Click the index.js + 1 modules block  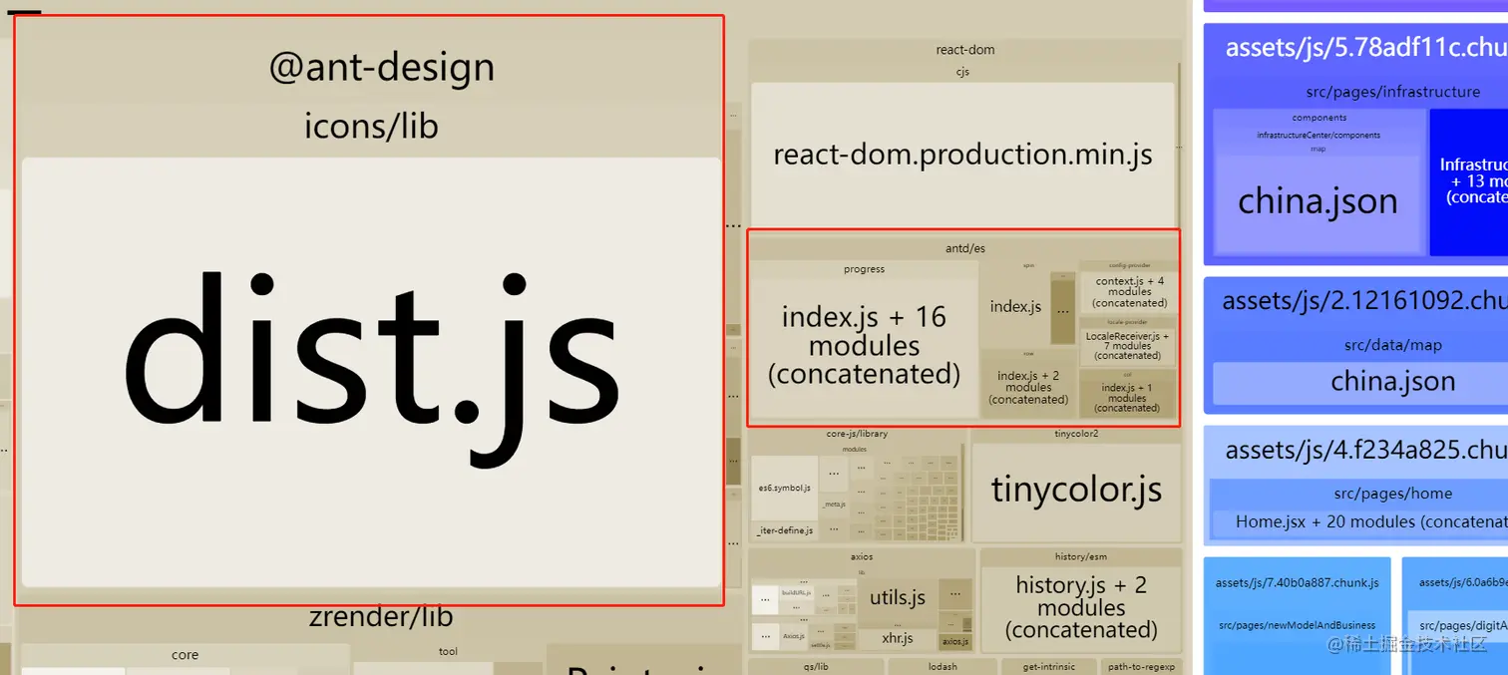pyautogui.click(x=1127, y=398)
